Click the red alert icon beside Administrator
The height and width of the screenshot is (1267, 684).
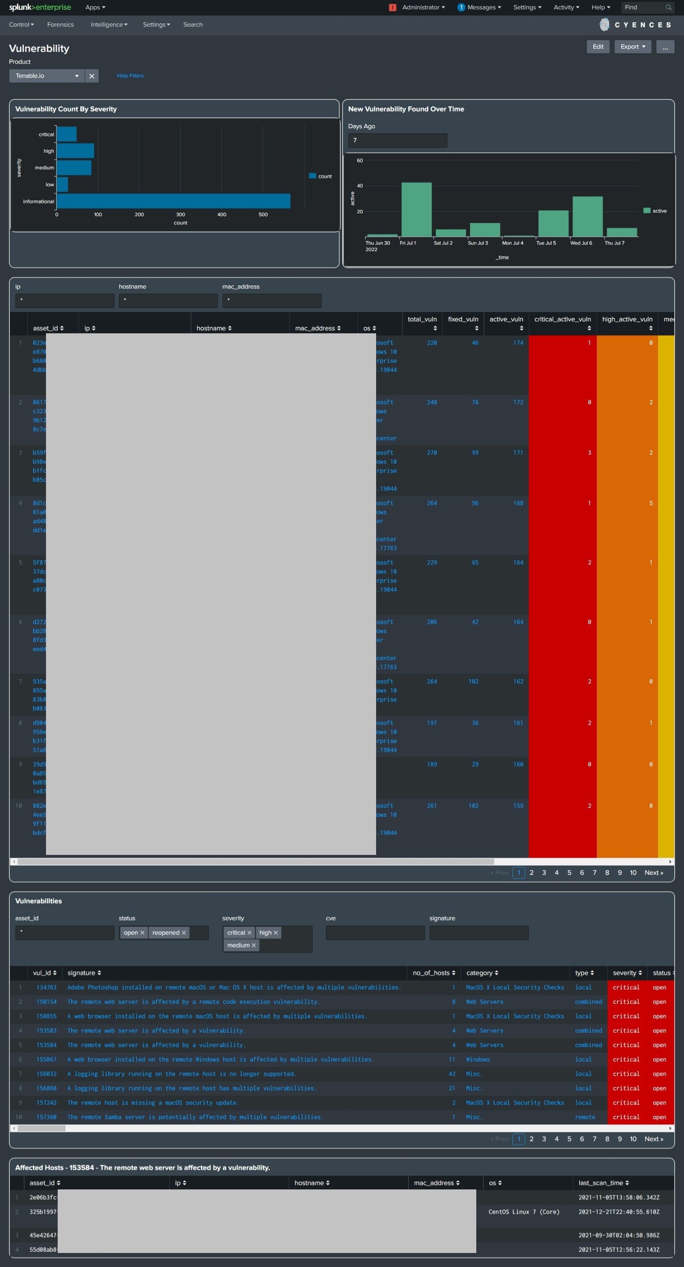click(x=392, y=7)
